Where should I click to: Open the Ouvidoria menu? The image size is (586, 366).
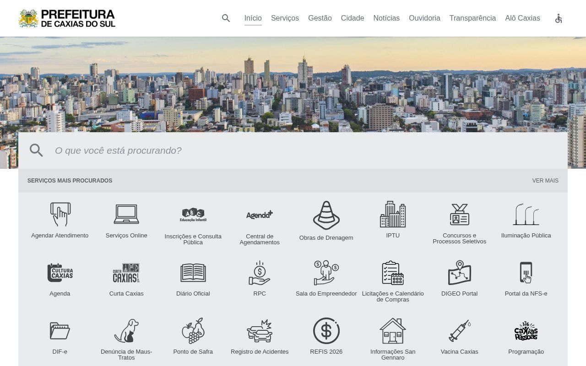(x=424, y=18)
